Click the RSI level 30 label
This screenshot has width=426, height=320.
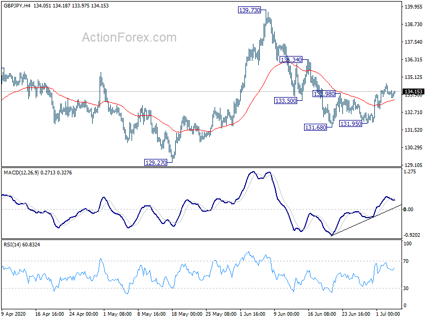tap(406, 289)
